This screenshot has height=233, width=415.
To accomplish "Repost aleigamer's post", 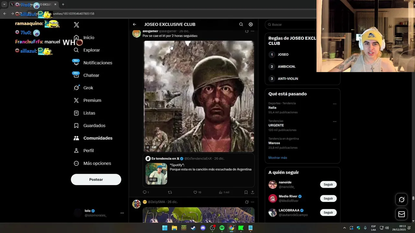I will [170, 192].
